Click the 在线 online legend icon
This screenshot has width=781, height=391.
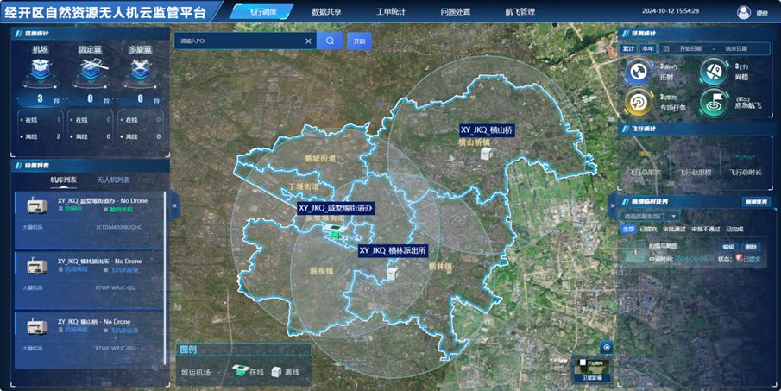(240, 370)
